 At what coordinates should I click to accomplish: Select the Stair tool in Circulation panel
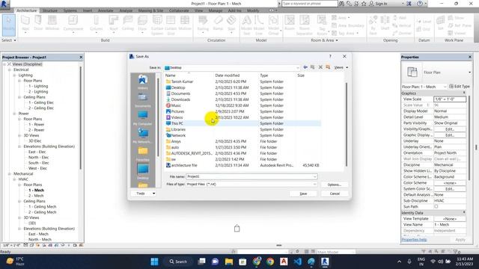tap(231, 24)
